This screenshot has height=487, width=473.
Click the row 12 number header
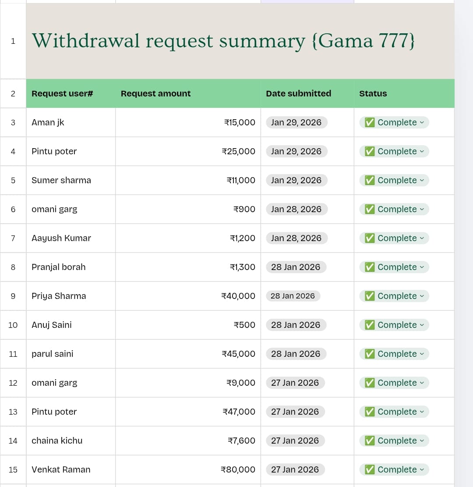13,383
